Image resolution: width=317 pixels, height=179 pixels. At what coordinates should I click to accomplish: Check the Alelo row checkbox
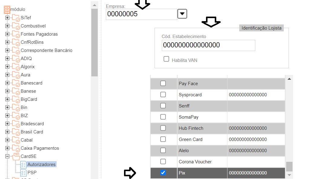coord(163,150)
